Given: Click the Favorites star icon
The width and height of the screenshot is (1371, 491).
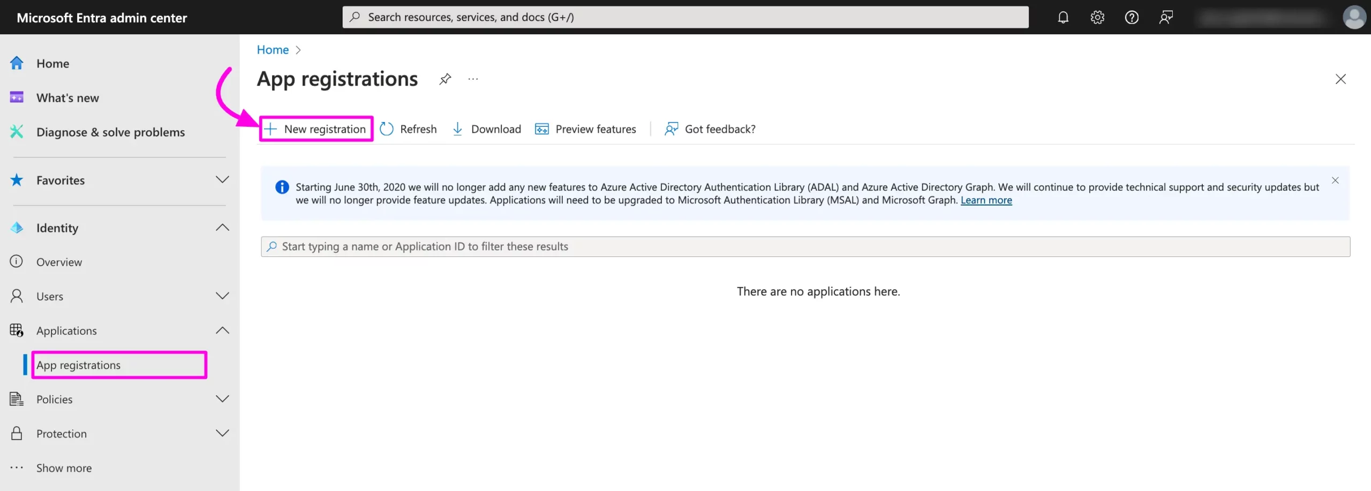Looking at the screenshot, I should coord(17,180).
